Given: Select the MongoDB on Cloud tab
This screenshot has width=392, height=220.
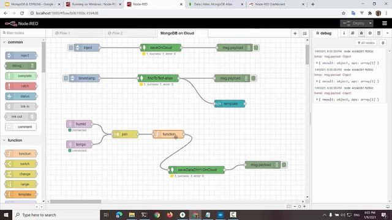Looking at the screenshot, I should point(183,33).
